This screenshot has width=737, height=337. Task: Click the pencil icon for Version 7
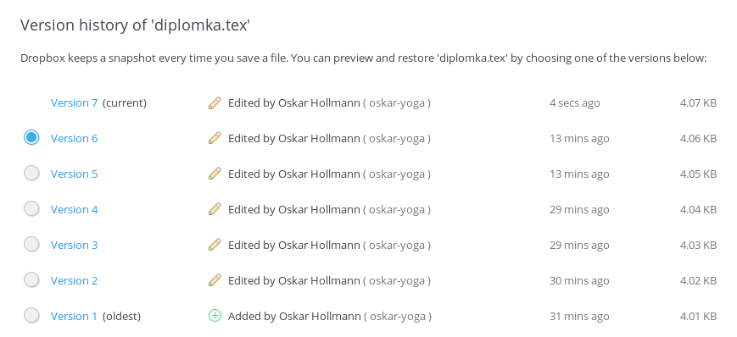215,102
